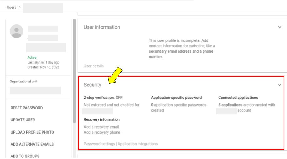Open 2-step verification: OFF setting
Screen dimensions: 287x159
pos(103,98)
